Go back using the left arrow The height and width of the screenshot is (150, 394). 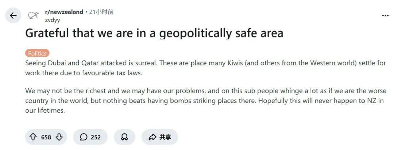coord(13,16)
